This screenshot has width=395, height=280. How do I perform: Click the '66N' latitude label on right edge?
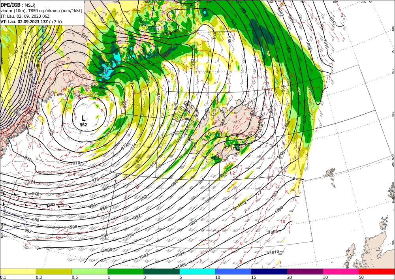tap(393, 72)
